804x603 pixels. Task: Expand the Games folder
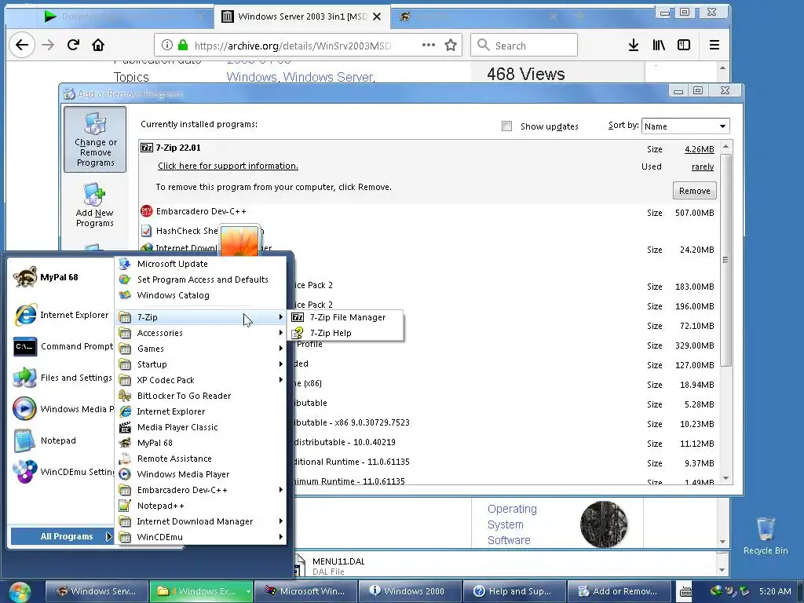(200, 349)
